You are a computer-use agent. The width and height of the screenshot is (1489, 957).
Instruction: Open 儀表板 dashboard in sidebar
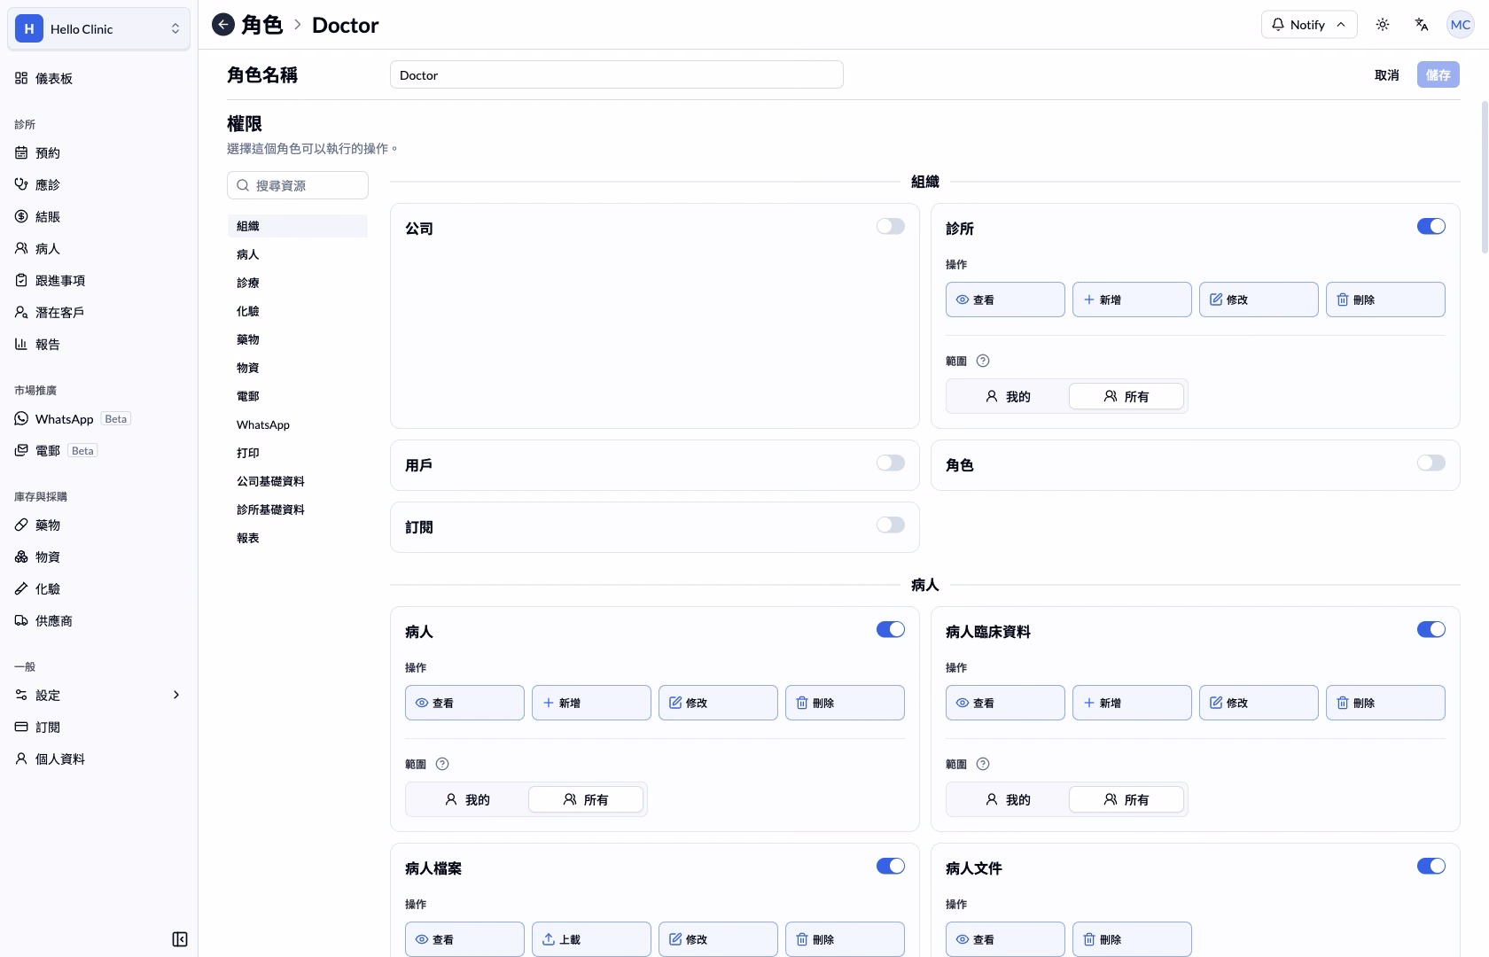[x=98, y=79]
